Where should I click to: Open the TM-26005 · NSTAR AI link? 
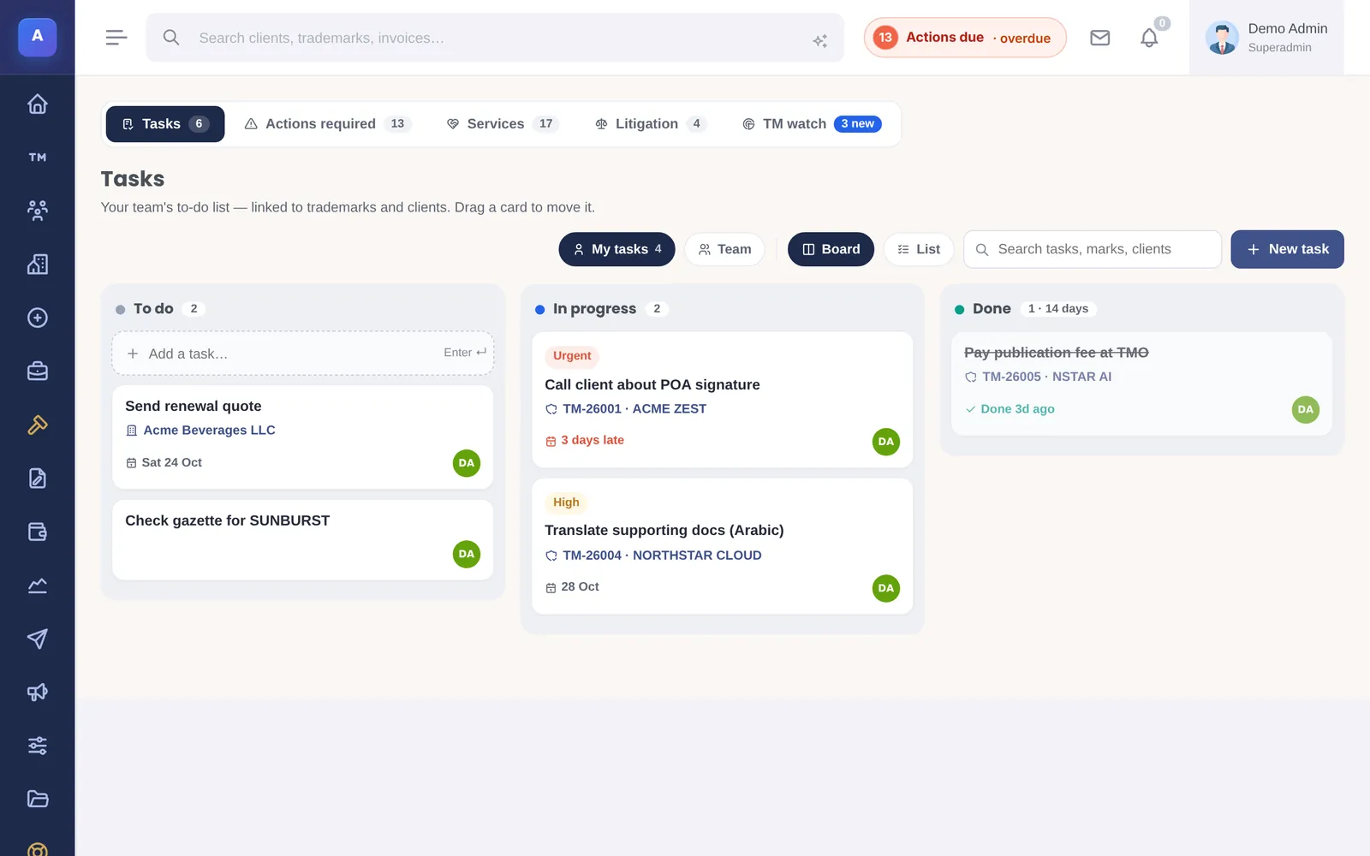[1046, 377]
